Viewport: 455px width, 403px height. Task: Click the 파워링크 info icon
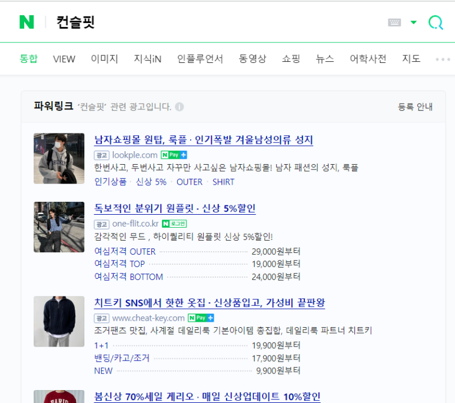(180, 107)
